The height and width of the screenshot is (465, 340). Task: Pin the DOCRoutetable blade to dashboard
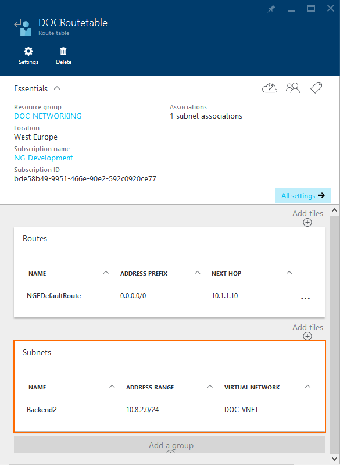[x=271, y=8]
